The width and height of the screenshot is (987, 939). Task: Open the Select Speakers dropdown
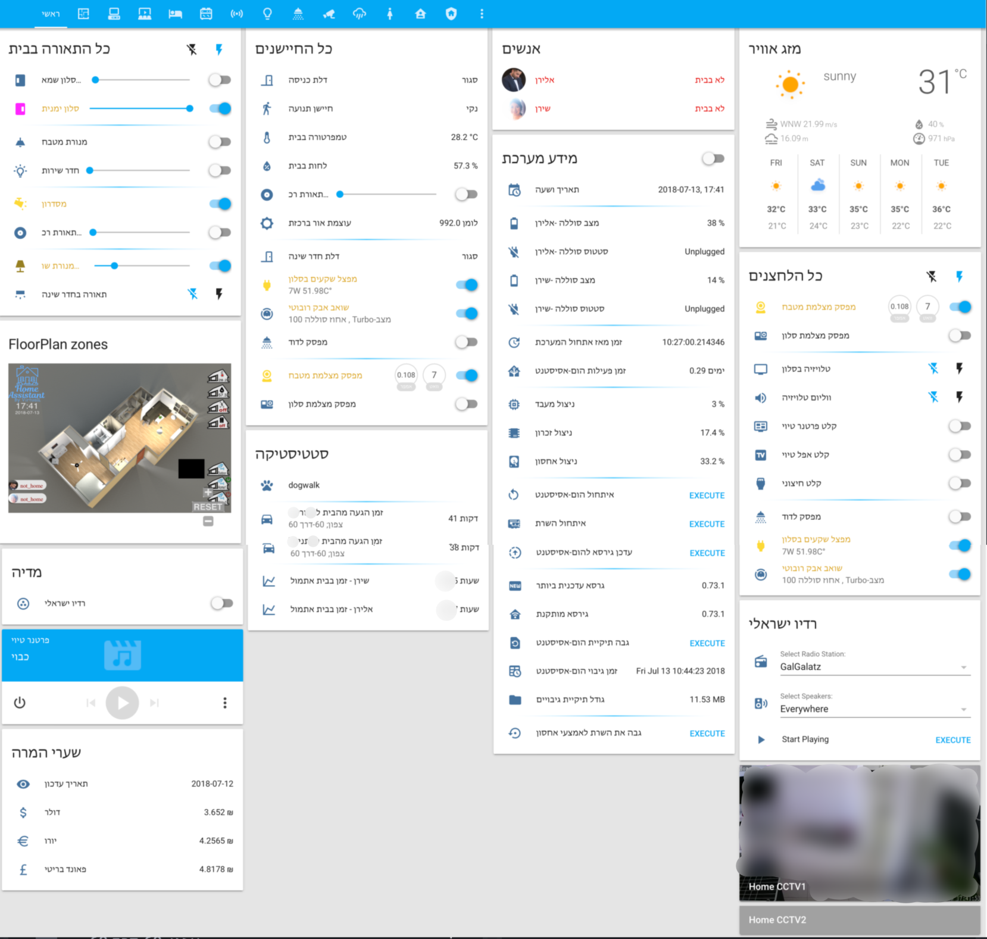(x=875, y=709)
